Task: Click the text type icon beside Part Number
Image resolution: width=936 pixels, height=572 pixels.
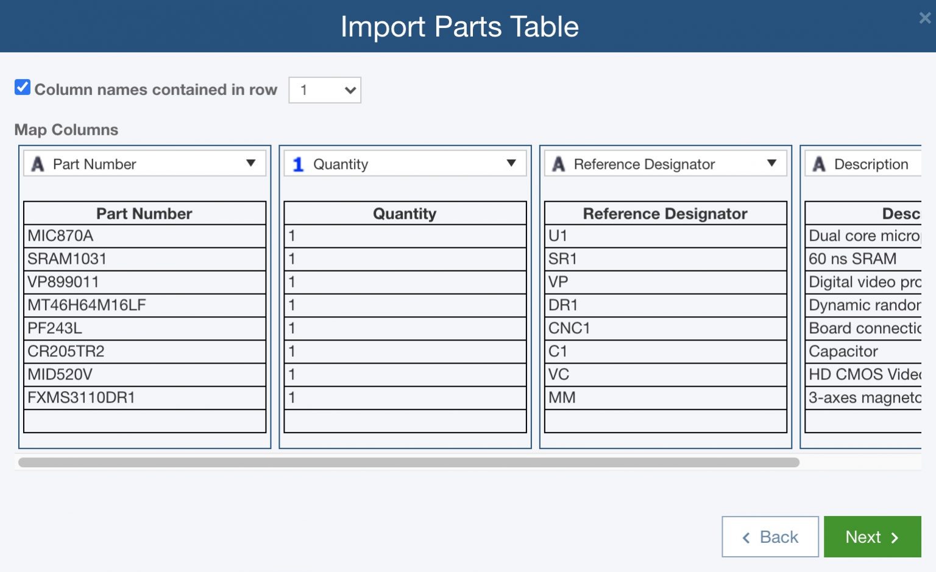Action: click(38, 164)
